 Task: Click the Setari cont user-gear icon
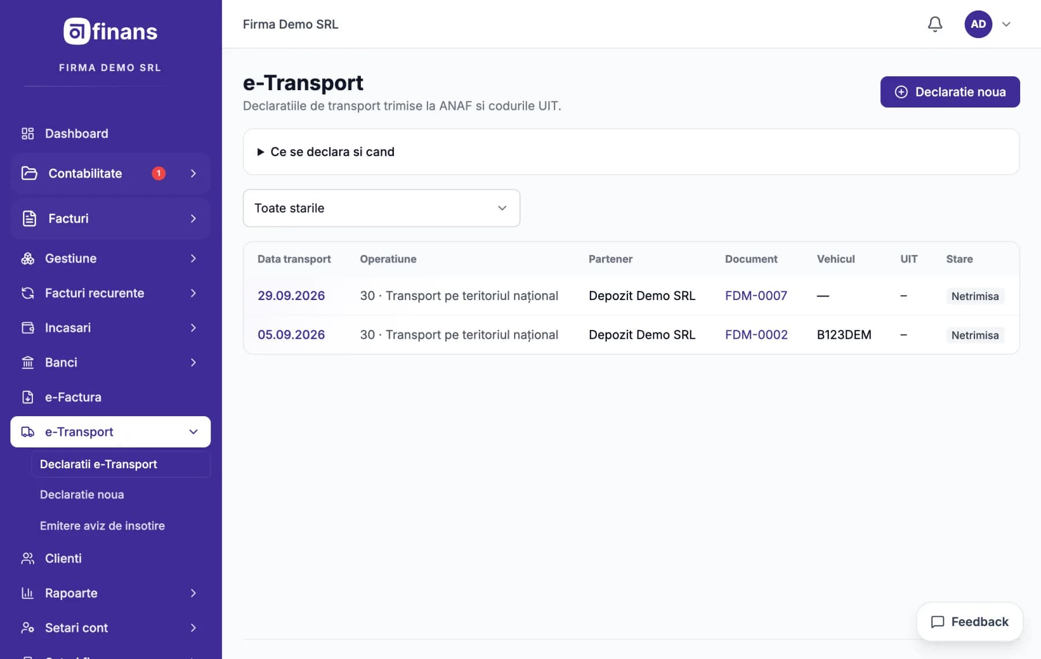click(x=28, y=628)
